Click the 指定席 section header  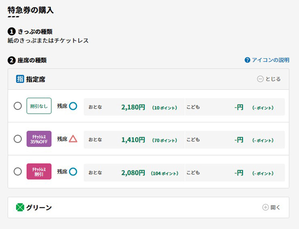pyautogui.click(x=149, y=79)
